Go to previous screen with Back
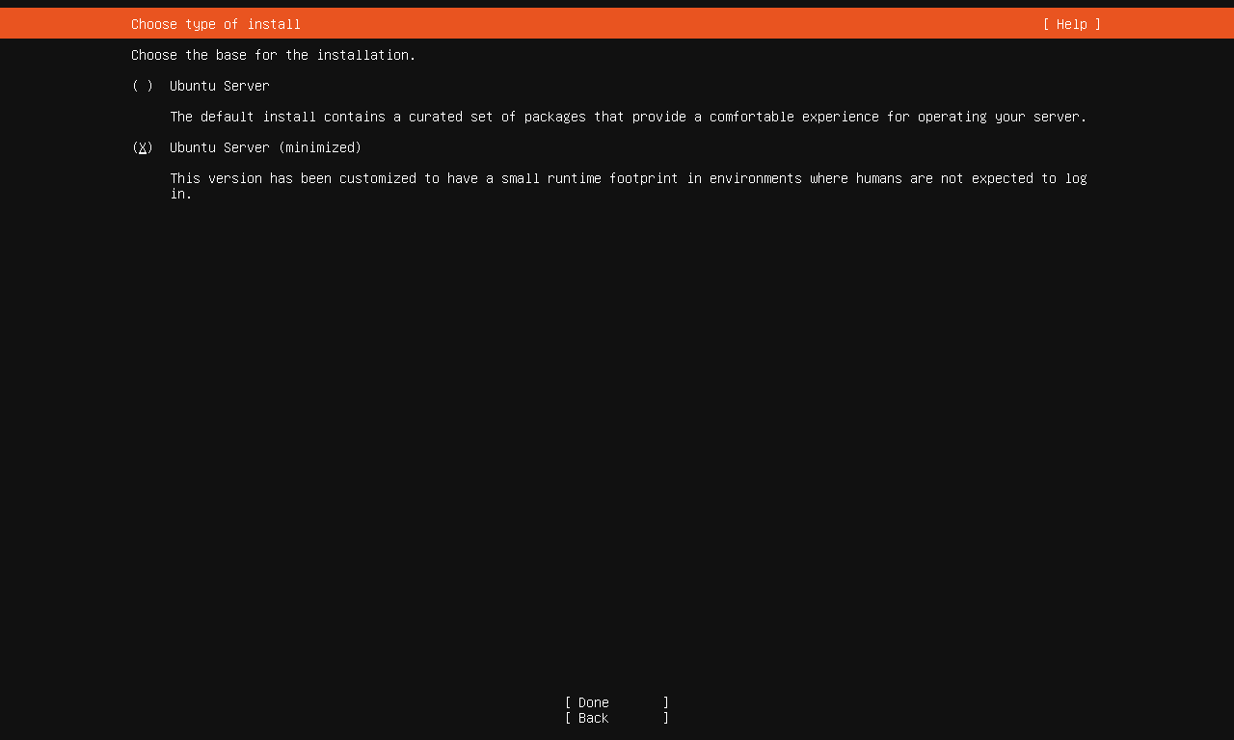1234x740 pixels. click(617, 718)
